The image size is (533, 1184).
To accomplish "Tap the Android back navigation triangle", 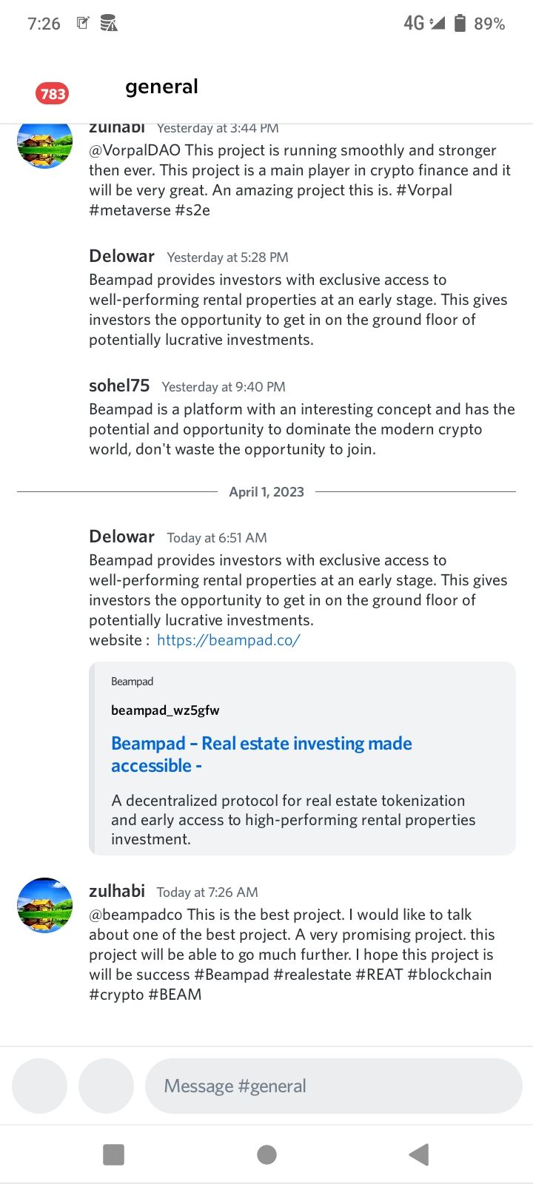I will click(419, 1154).
